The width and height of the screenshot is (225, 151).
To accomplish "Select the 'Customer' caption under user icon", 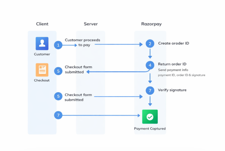I will 42,54.
